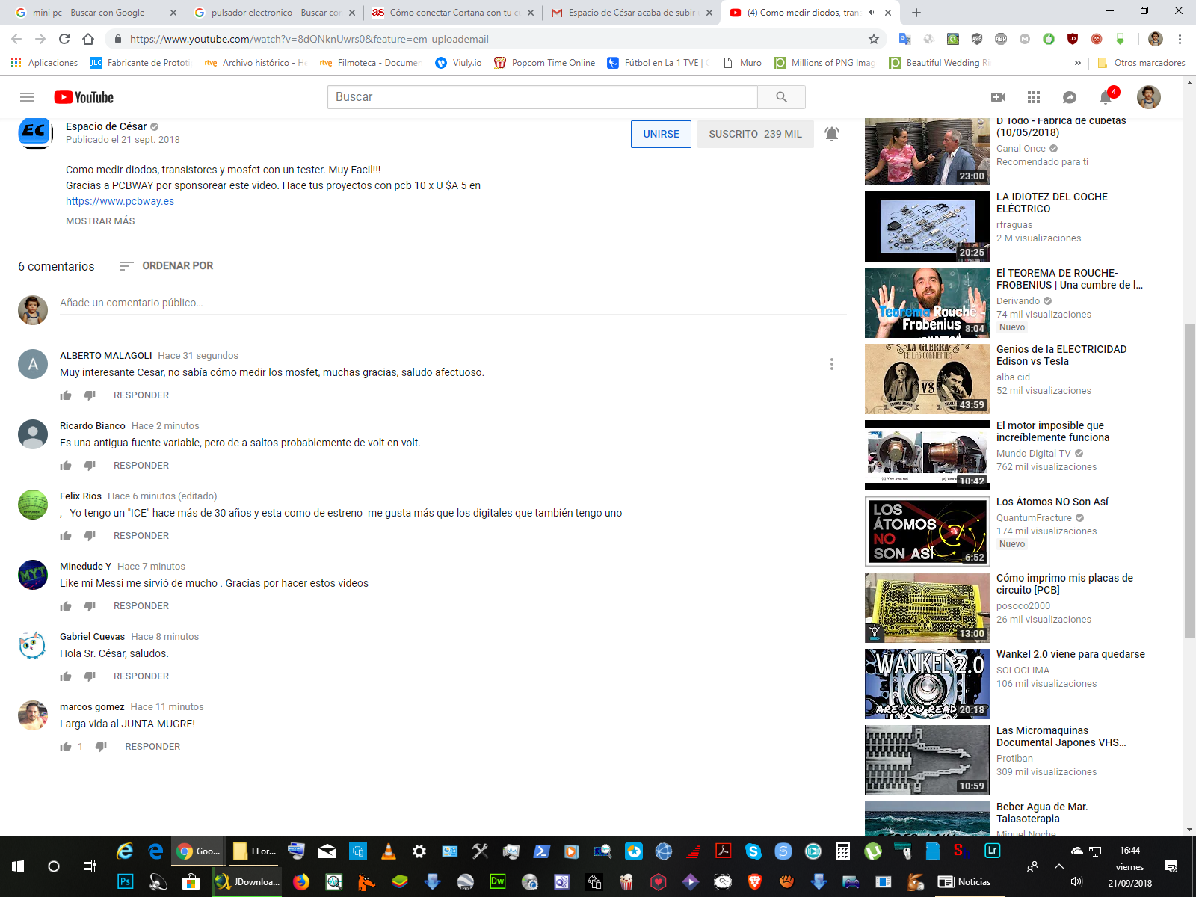Bookmark this page with the star icon
This screenshot has width=1196, height=897.
pyautogui.click(x=873, y=39)
